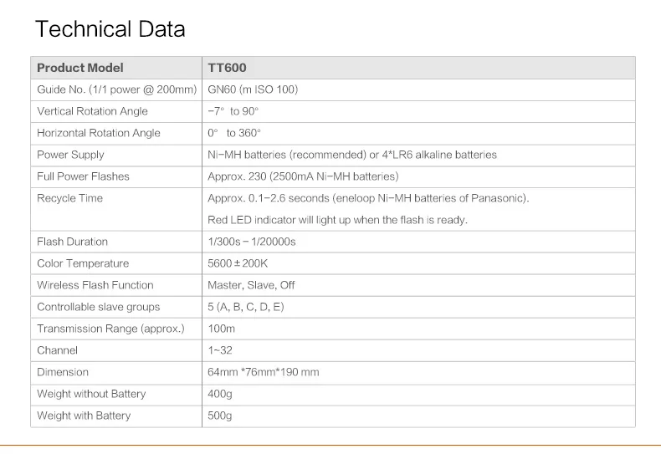Click the 1/300s – 1/20000s value
Screen dimensions: 661x454
252,242
